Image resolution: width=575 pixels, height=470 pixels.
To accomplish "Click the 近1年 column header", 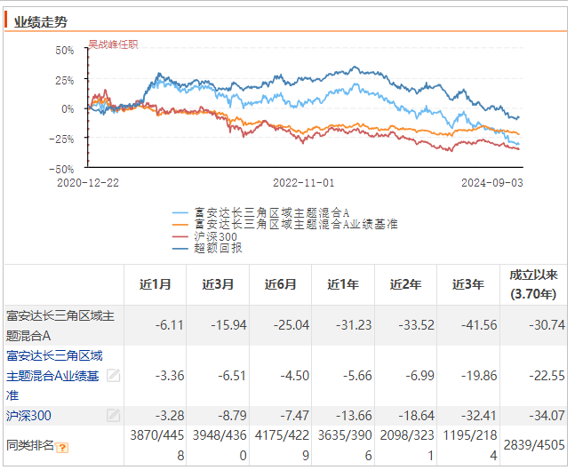I will click(x=343, y=284).
